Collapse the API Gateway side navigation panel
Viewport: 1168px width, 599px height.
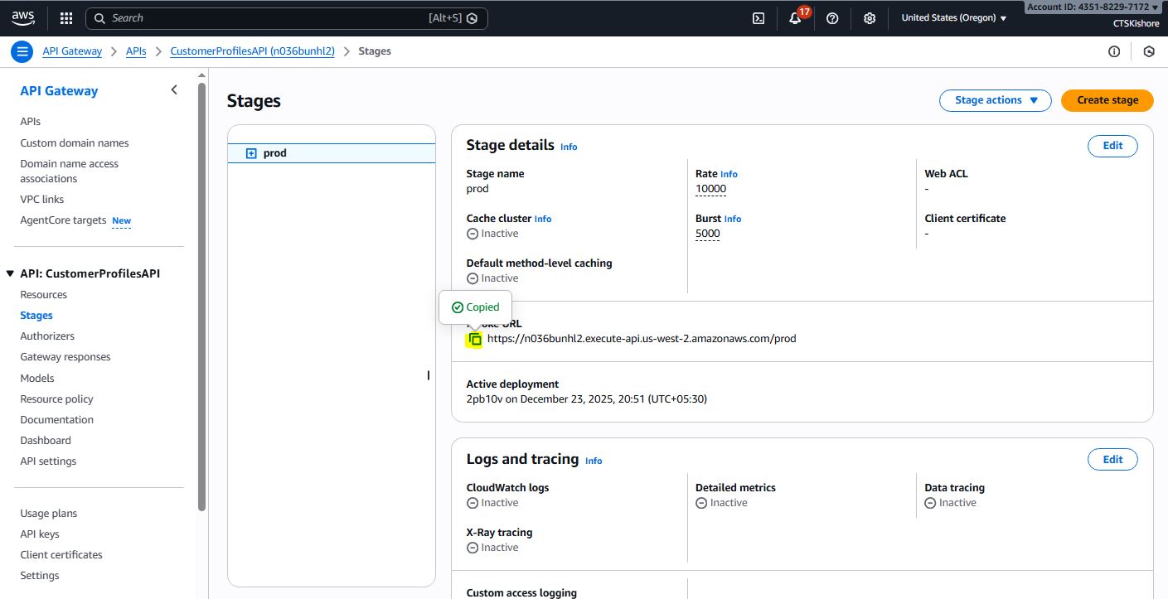pos(174,90)
